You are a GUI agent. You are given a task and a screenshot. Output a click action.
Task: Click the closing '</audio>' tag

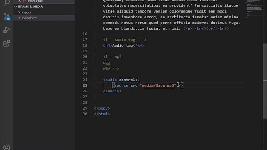(x=112, y=91)
